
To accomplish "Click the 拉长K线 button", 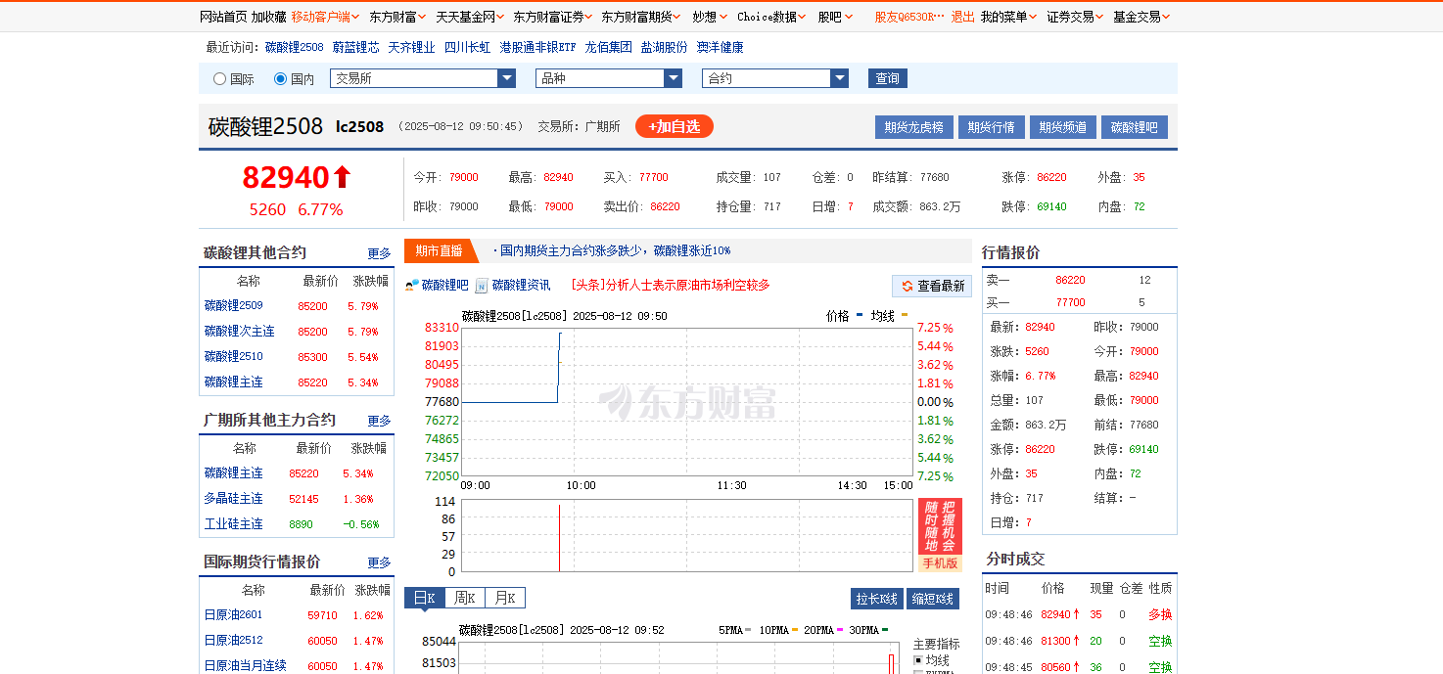I will [876, 599].
